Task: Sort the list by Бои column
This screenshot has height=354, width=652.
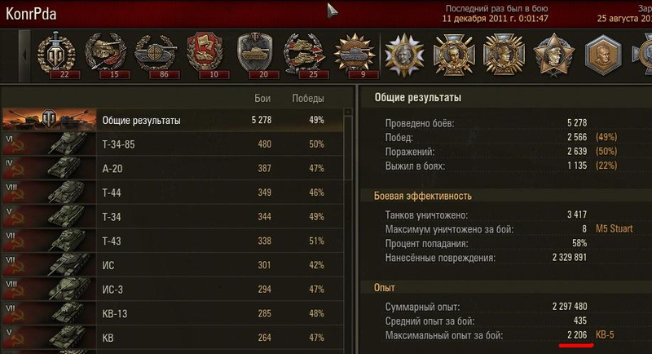Action: coord(262,99)
